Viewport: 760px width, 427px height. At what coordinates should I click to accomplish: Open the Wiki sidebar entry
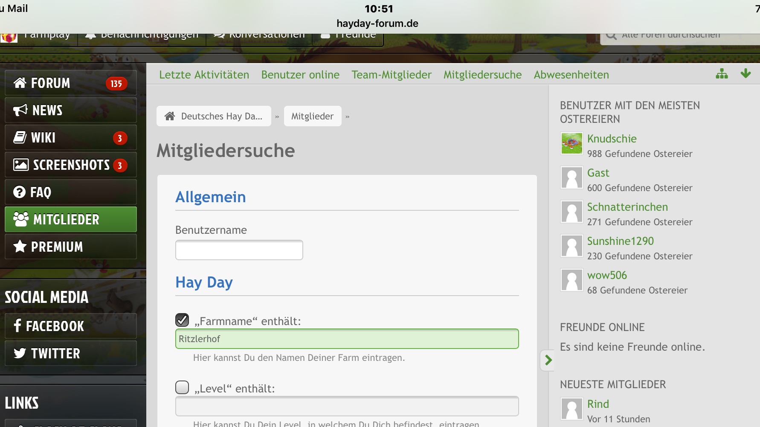click(x=70, y=137)
